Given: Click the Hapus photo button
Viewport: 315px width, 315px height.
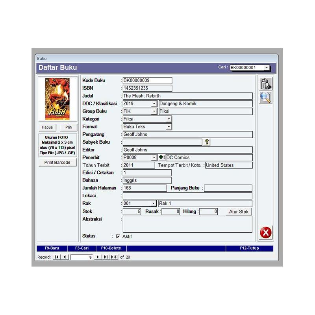Looking at the screenshot, I should pyautogui.click(x=47, y=127).
